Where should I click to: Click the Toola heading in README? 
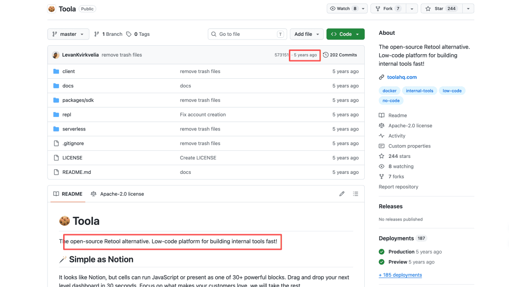coord(86,221)
